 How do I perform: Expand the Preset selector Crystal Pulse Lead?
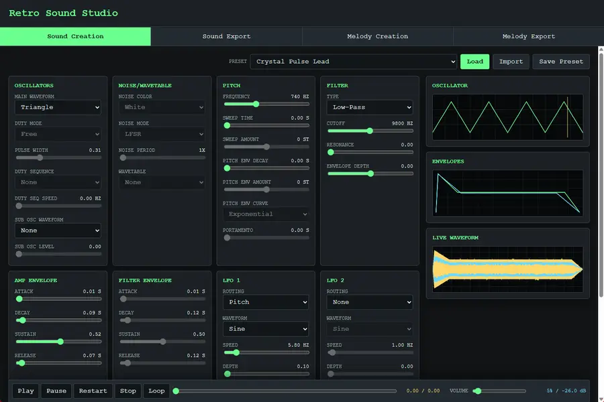(353, 62)
